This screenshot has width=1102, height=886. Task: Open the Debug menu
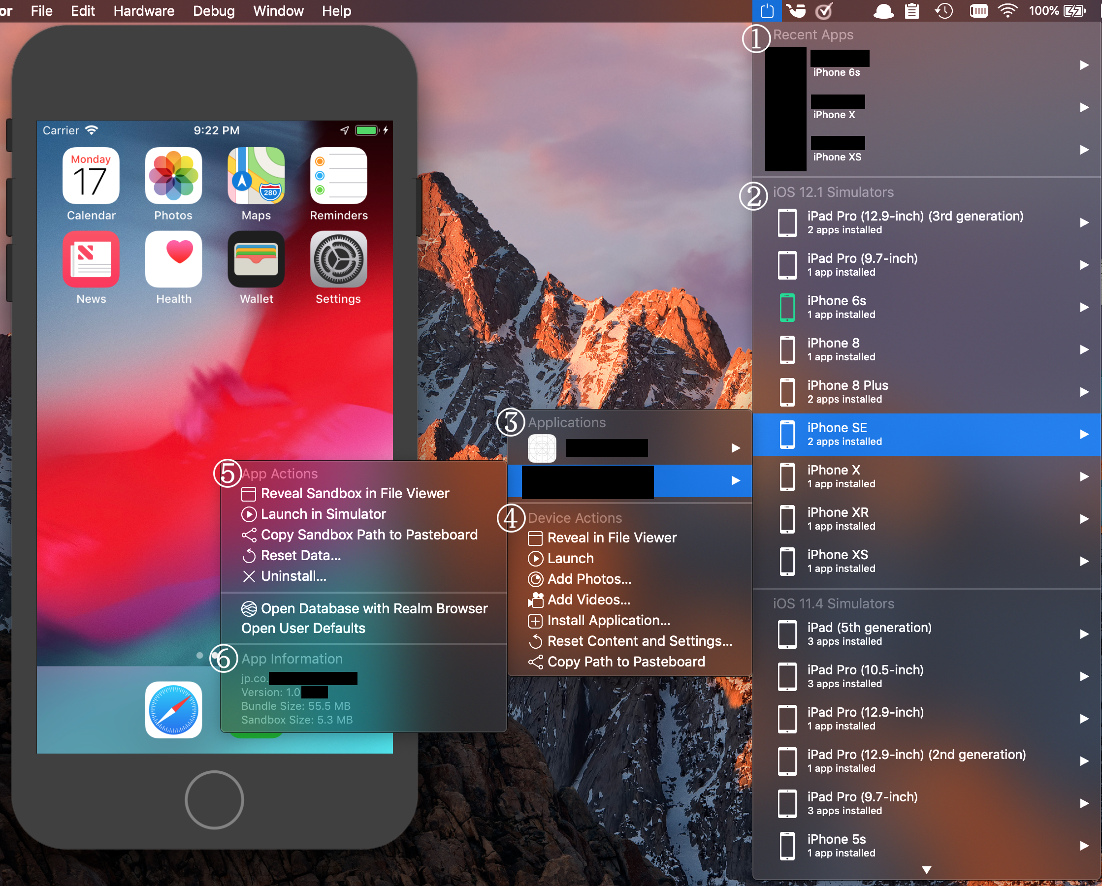[x=214, y=11]
